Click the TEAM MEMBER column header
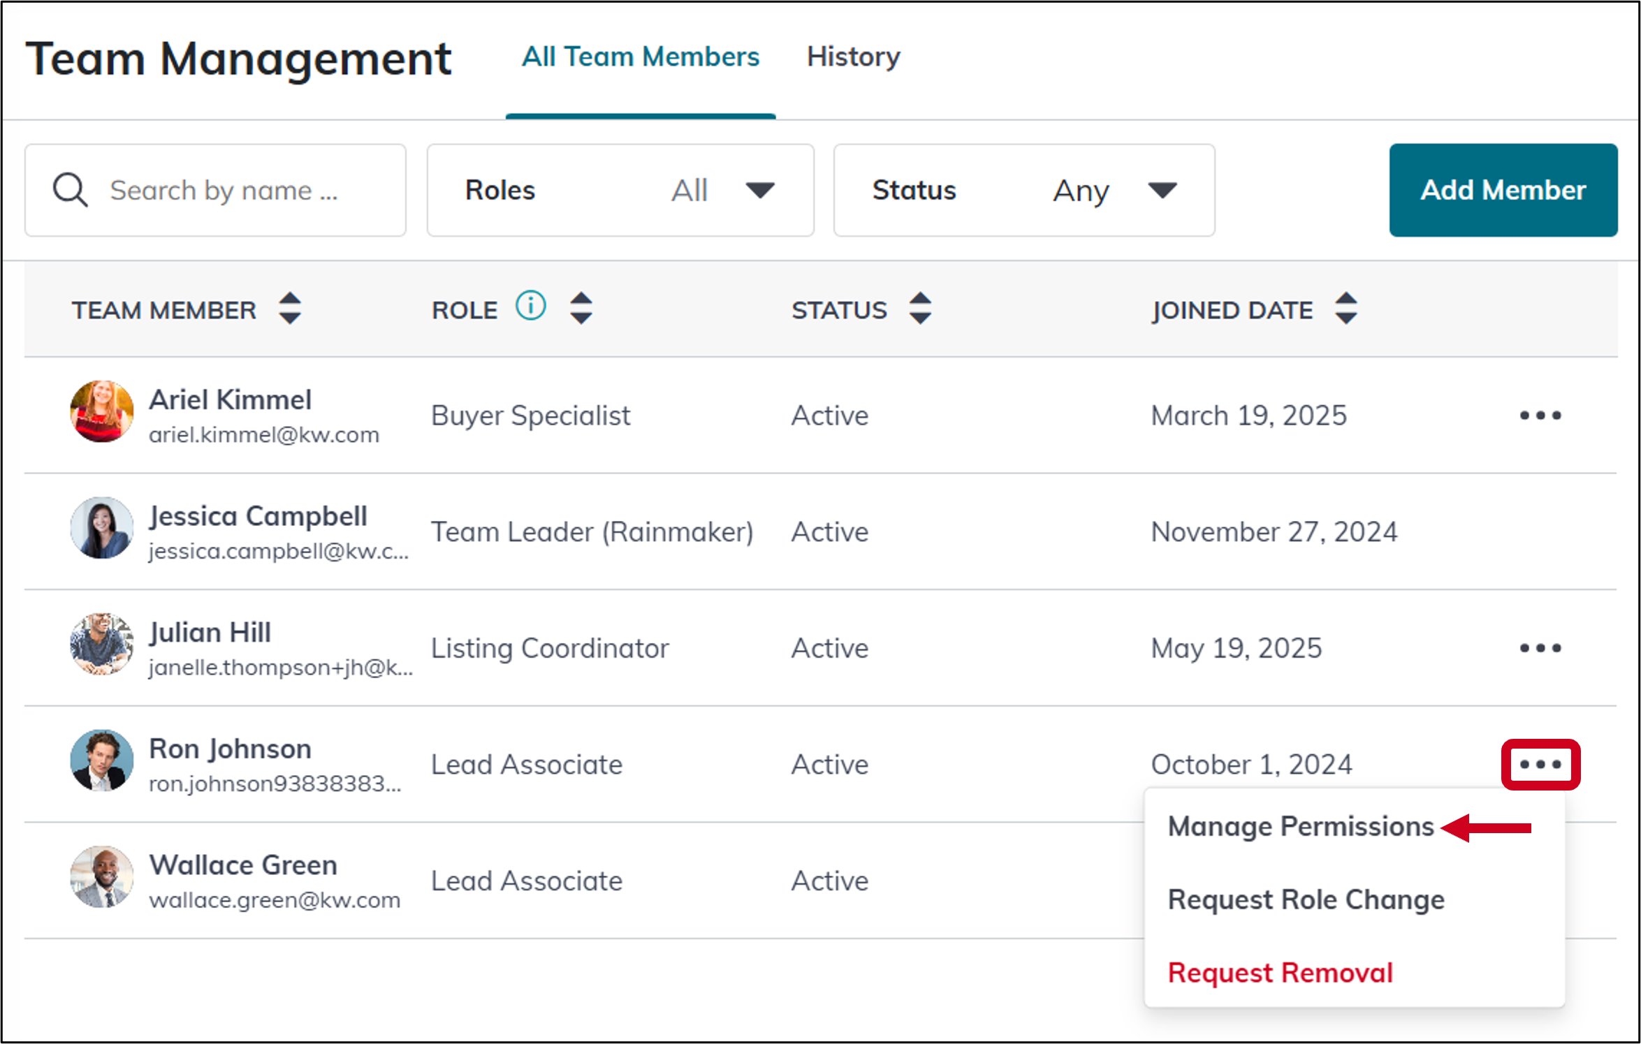This screenshot has width=1641, height=1044. click(x=163, y=310)
